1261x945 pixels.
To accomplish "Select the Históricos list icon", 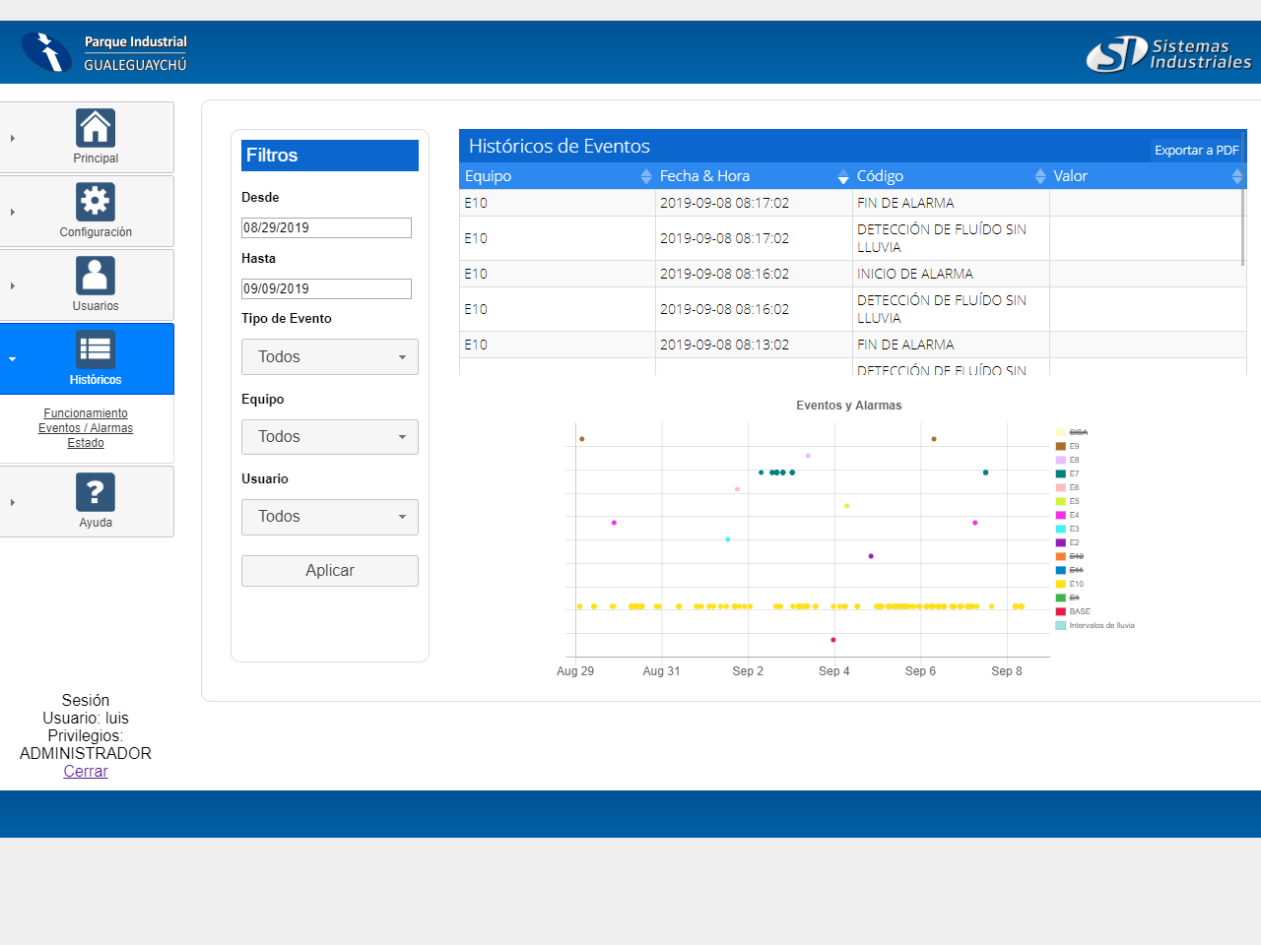I will coord(96,349).
